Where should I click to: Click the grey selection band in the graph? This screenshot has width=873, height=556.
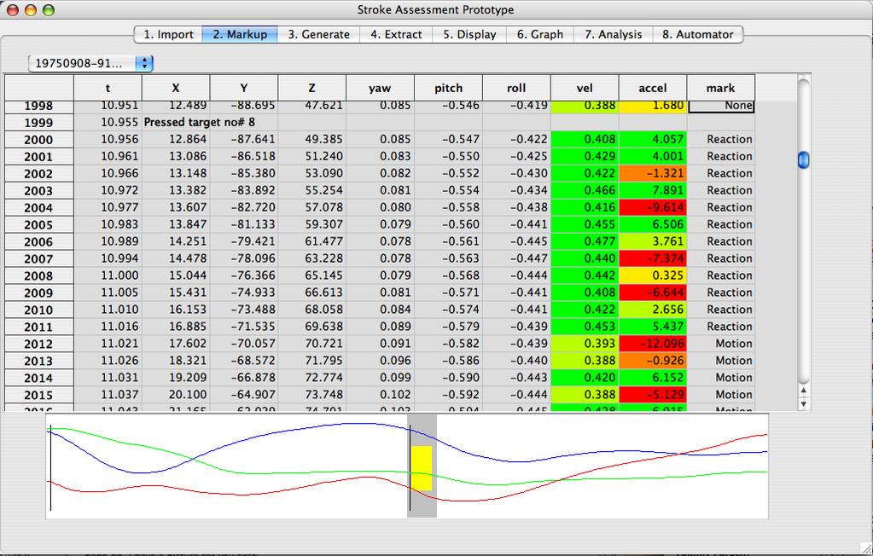click(x=422, y=466)
